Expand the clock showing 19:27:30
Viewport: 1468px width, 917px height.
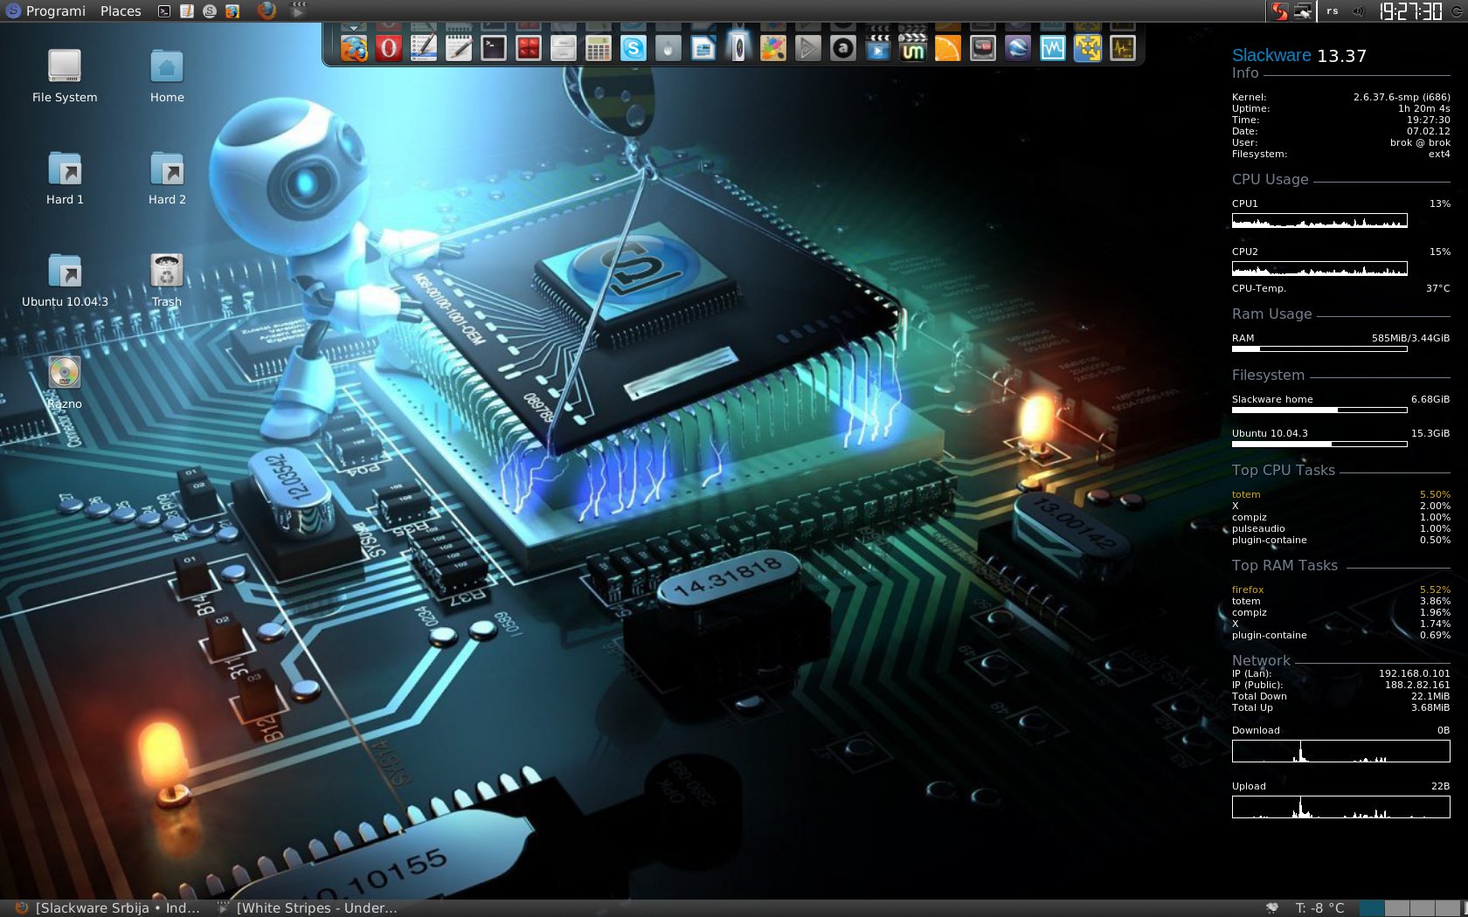1409,11
